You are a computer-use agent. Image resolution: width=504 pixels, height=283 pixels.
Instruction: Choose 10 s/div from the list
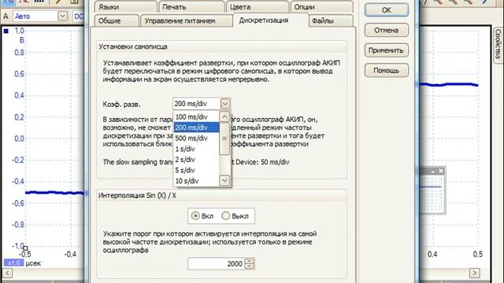[196, 181]
